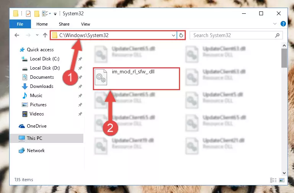This screenshot has height=193, width=294.
Task: Click the pin icon next to Local Disk (D:)
Action: coord(80,68)
